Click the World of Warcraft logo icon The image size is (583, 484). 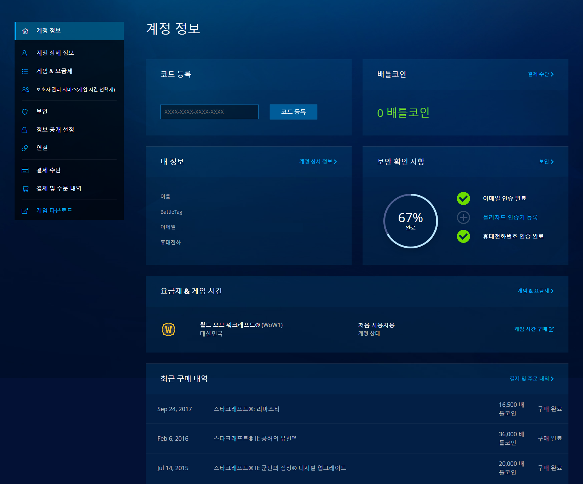click(x=168, y=329)
